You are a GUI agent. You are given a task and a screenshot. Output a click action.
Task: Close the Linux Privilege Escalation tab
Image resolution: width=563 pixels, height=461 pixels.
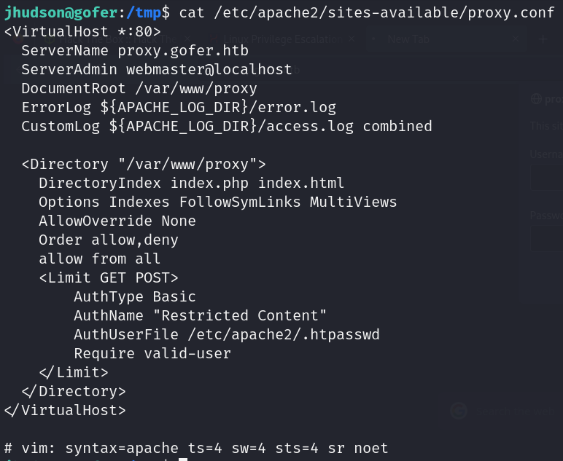click(x=352, y=39)
